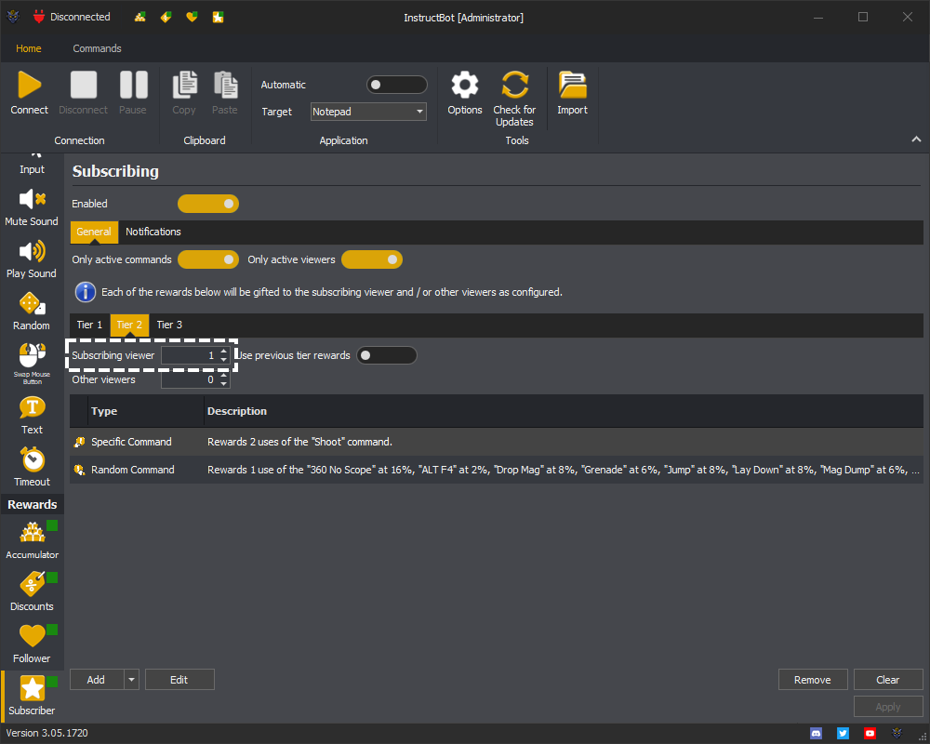Click the info icon beside rewards note
The width and height of the screenshot is (930, 744).
[x=86, y=292]
